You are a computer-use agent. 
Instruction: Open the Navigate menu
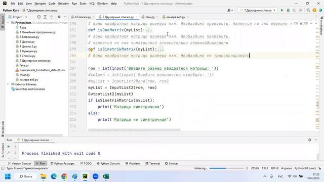(40, 4)
